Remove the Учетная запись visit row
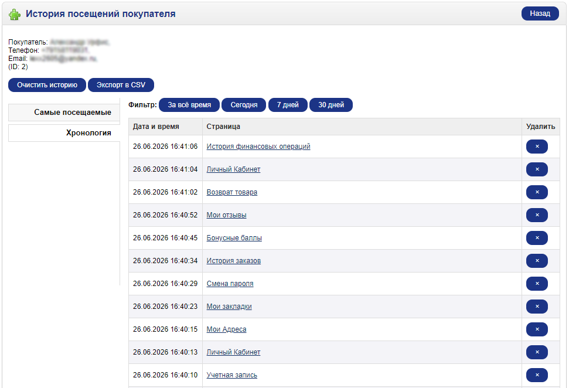This screenshot has height=388, width=569. coord(537,375)
